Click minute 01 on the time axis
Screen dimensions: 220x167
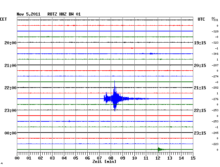pyautogui.click(x=29, y=158)
